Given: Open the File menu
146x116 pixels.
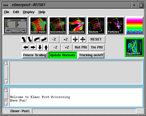Looking at the screenshot, I should pos(7,12).
